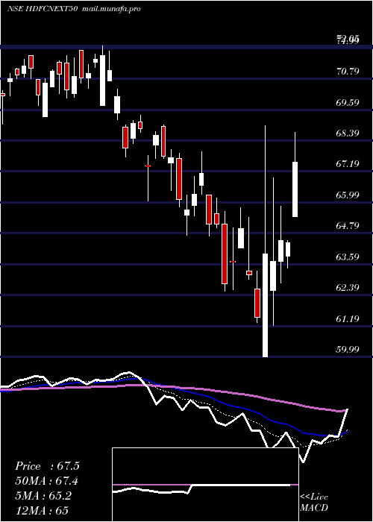Viewport: 373px width, 522px height.
Task: Click the 61.19 price axis label
Action: tap(348, 319)
